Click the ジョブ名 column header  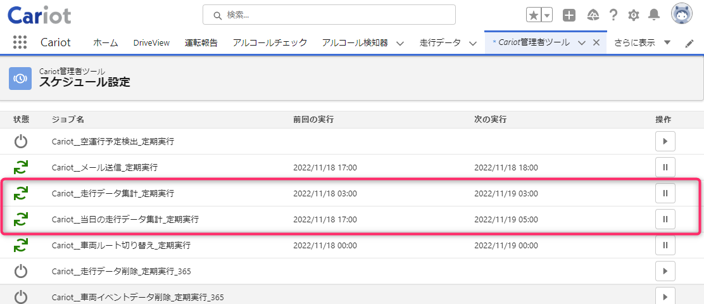pyautogui.click(x=68, y=120)
